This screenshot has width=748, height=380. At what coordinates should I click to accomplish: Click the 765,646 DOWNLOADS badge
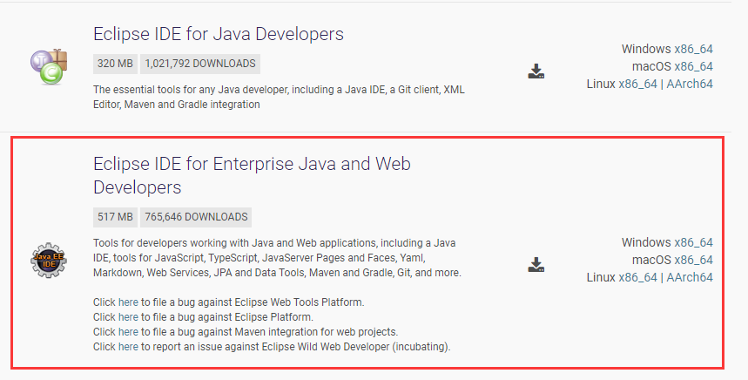(196, 217)
